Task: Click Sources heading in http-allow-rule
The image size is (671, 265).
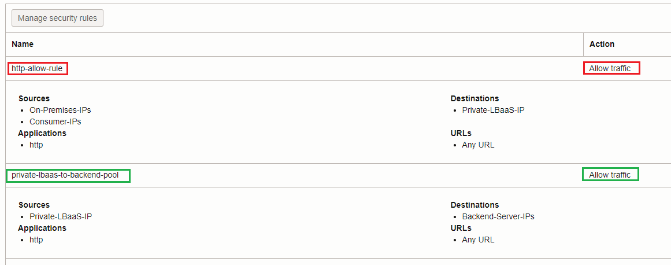Action: point(34,98)
